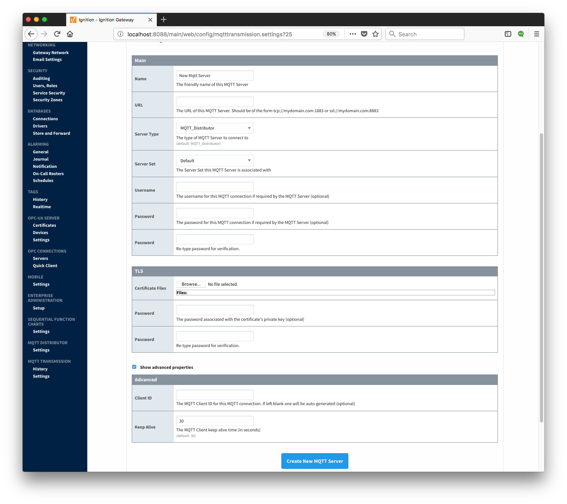The image size is (567, 504).
Task: Open OPC Connections Servers page
Action: (x=40, y=258)
